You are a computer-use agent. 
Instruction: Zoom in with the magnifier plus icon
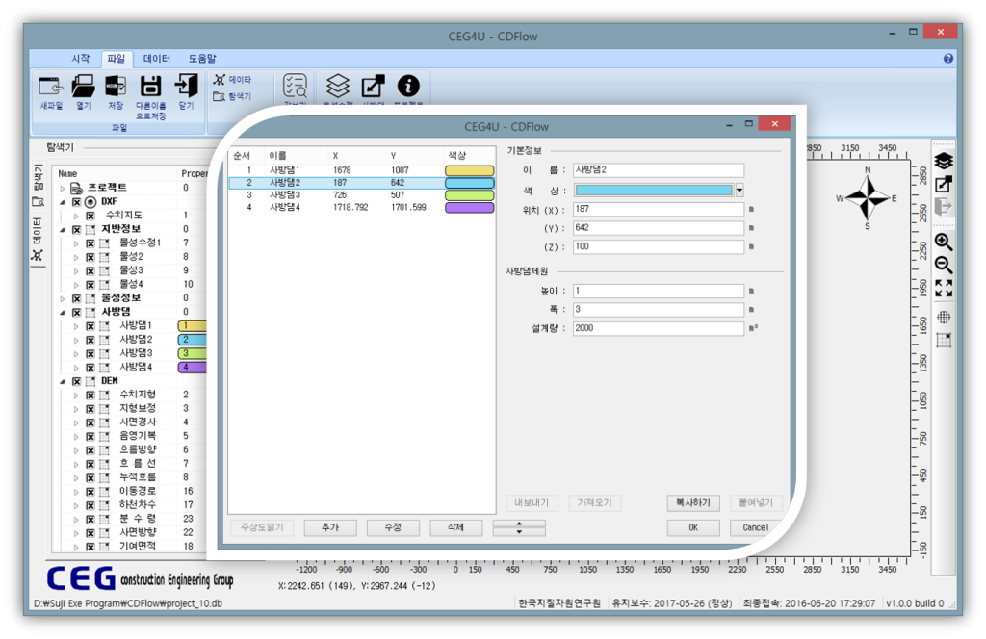(944, 242)
